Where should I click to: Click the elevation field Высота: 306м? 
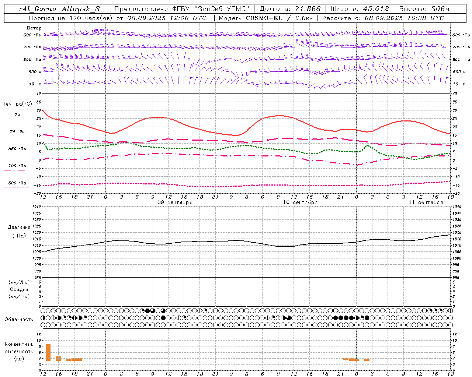pos(424,9)
